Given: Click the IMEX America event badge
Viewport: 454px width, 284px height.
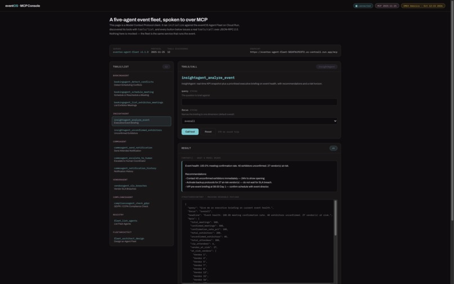Looking at the screenshot, I should (423, 6).
